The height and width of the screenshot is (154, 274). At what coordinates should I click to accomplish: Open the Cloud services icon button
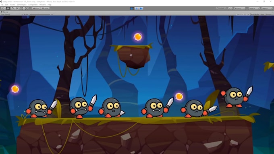click(230, 8)
